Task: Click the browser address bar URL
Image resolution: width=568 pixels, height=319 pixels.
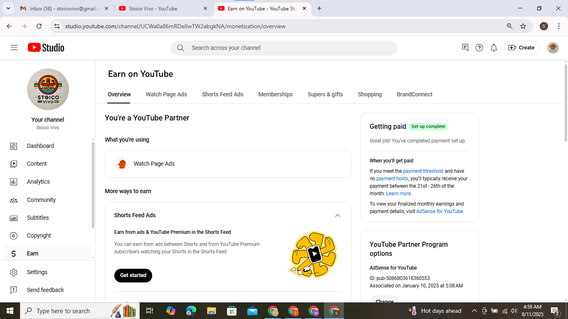Action: click(x=175, y=26)
